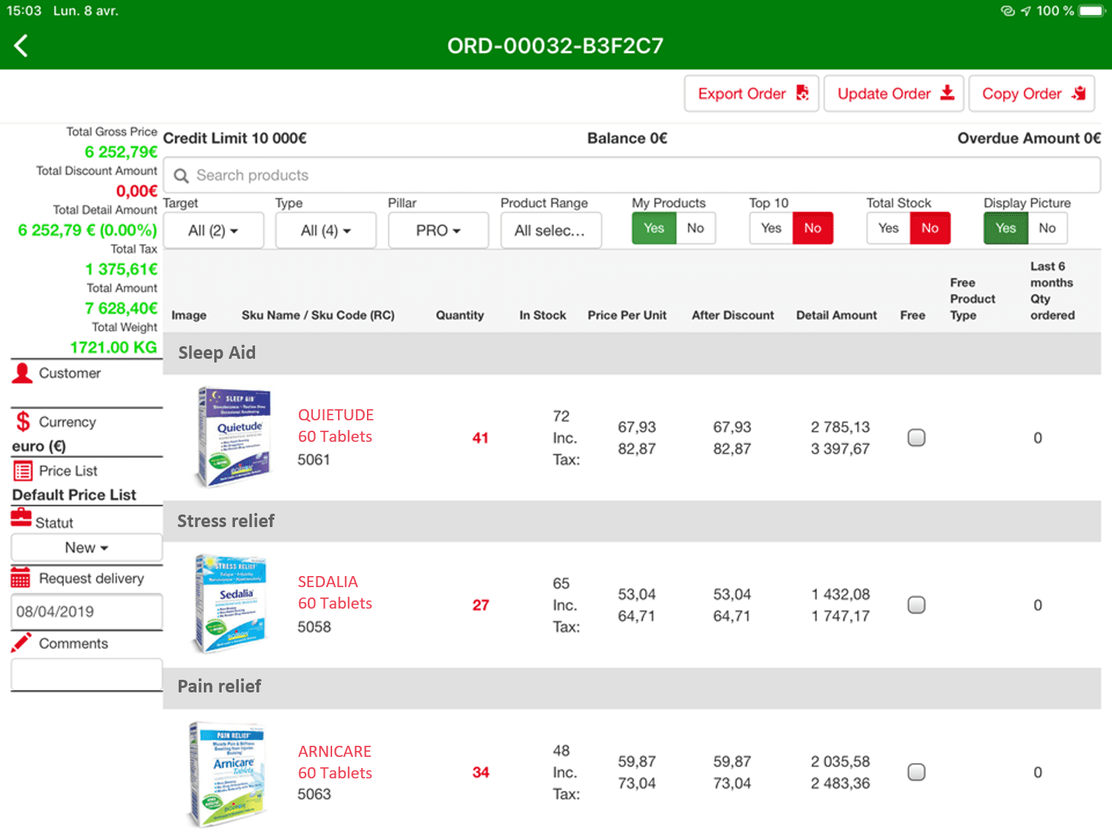Click the Price List icon
The image size is (1112, 834).
coord(23,471)
